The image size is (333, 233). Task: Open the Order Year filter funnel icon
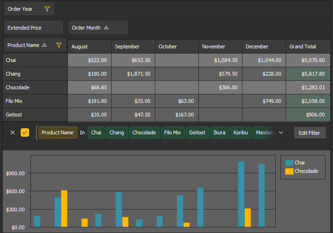point(47,9)
